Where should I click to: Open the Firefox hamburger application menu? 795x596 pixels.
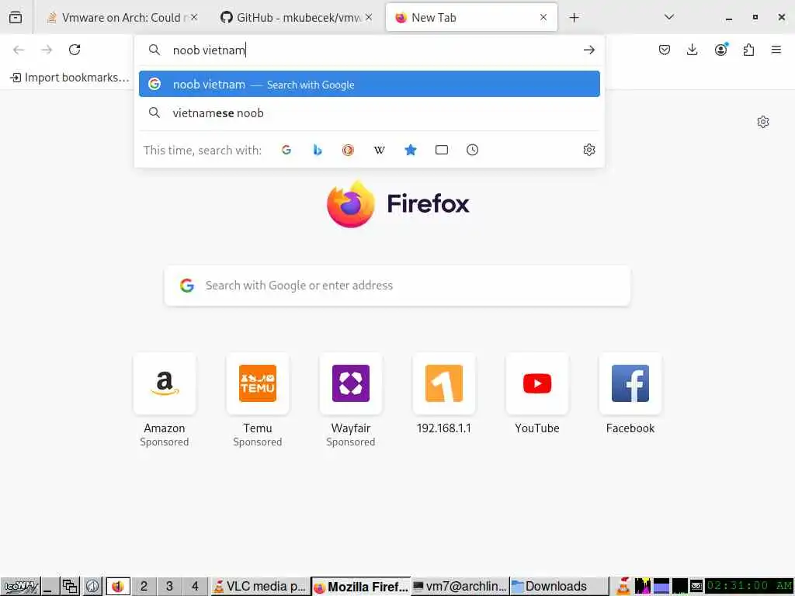tap(776, 50)
